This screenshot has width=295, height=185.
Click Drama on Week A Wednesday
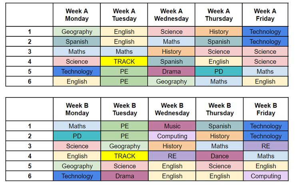click(x=171, y=72)
